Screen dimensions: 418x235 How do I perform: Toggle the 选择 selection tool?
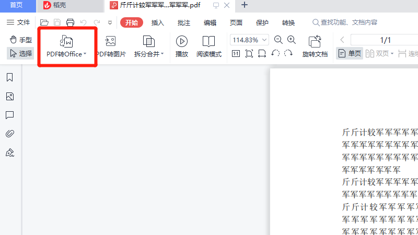(20, 53)
